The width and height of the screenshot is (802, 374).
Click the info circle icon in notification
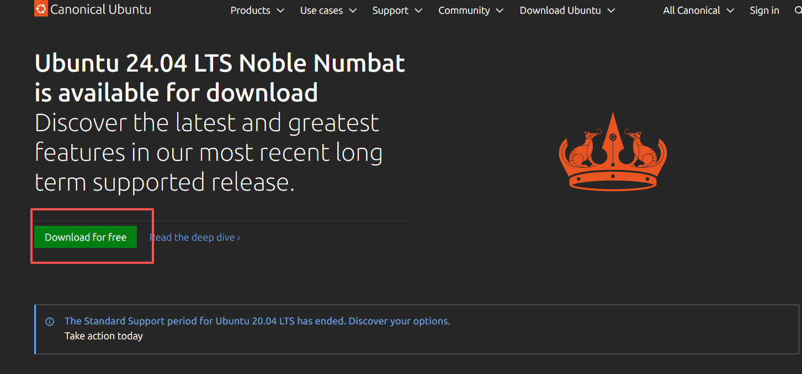[x=50, y=322]
